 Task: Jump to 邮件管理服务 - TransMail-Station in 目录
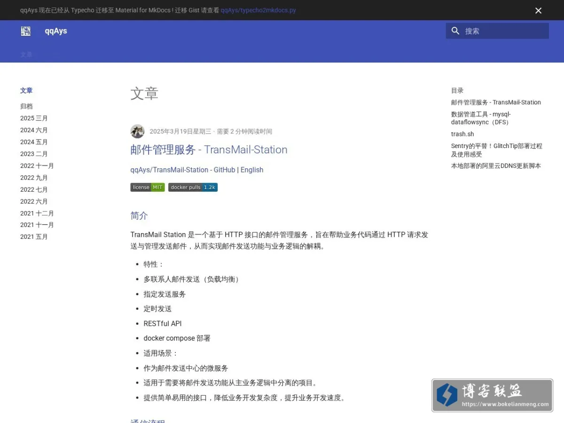496,102
